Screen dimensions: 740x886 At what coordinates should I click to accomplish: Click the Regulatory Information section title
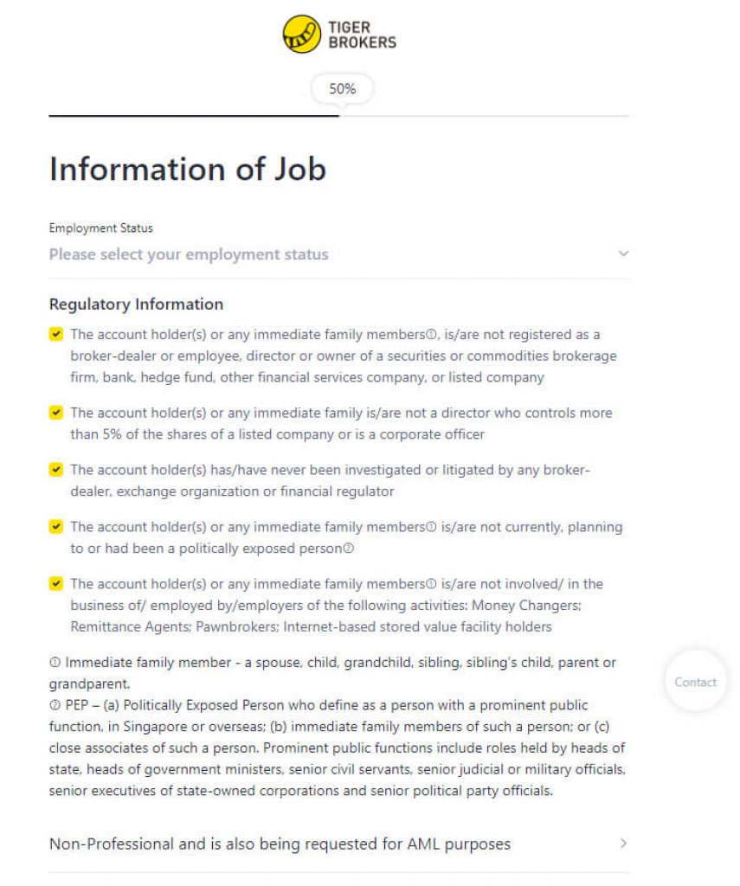pos(136,305)
